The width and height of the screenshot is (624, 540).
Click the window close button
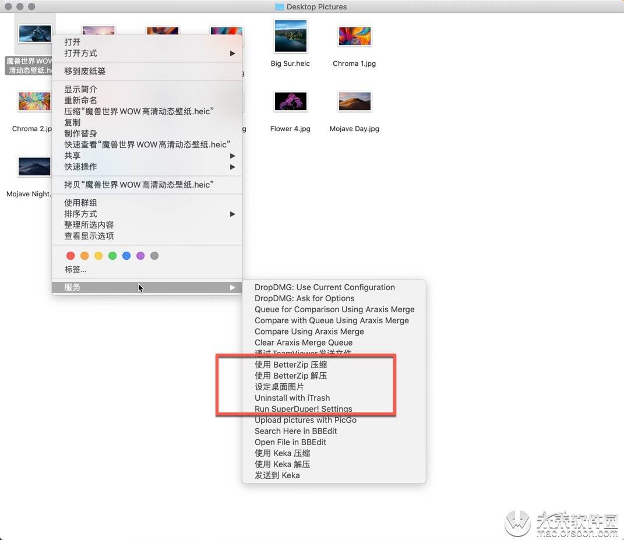(x=8, y=6)
